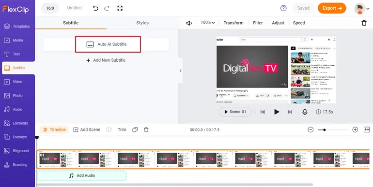Screen dimensions: 373x187
Task: Open the Speed options
Action: [299, 23]
